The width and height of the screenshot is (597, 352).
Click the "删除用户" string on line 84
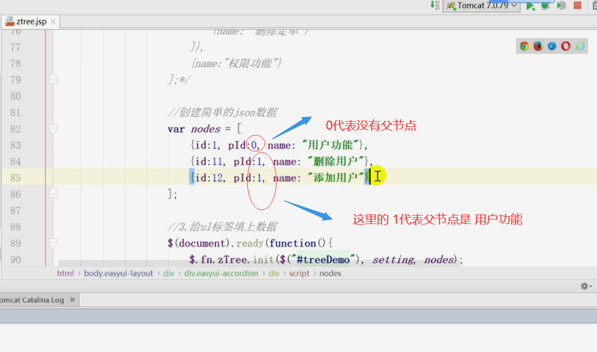(x=336, y=161)
